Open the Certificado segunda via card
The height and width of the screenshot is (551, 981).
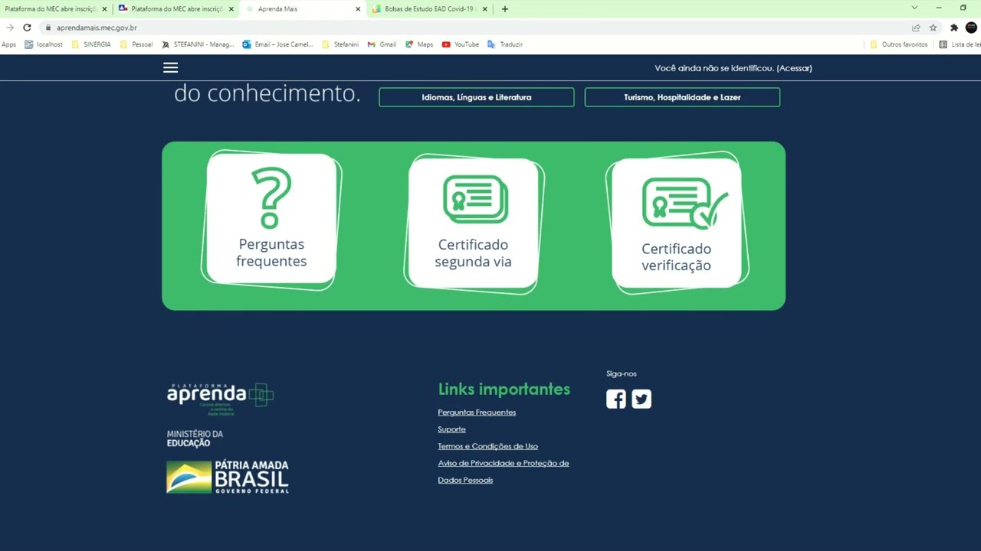[474, 223]
